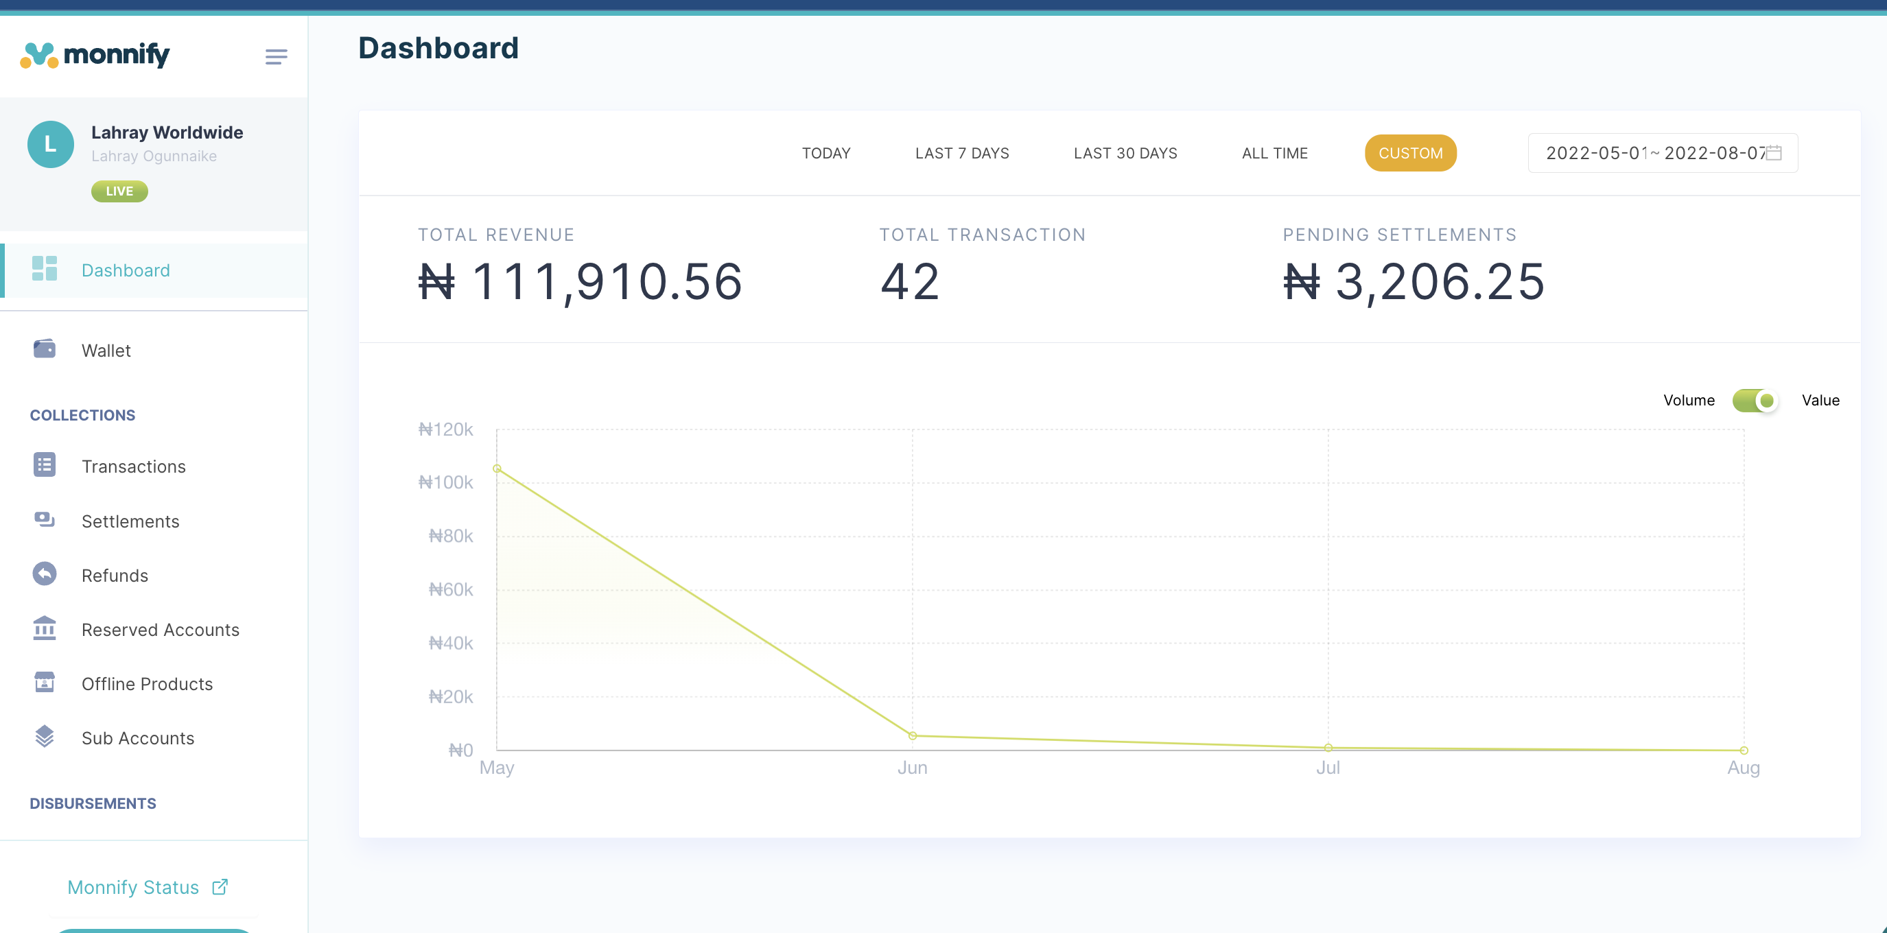Click the Offline Products store icon
The height and width of the screenshot is (933, 1887).
(x=44, y=683)
